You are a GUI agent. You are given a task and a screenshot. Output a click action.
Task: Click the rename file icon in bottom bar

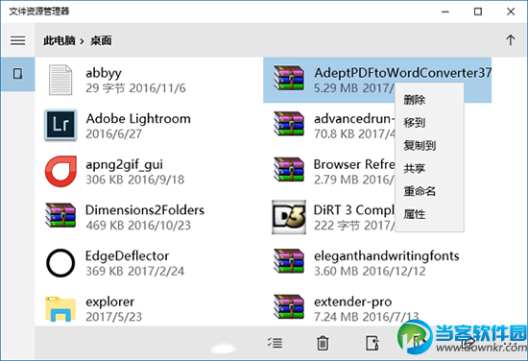(372, 343)
